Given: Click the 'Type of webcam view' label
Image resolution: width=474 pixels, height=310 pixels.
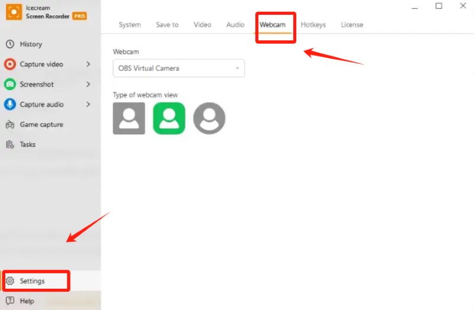Looking at the screenshot, I should 145,95.
